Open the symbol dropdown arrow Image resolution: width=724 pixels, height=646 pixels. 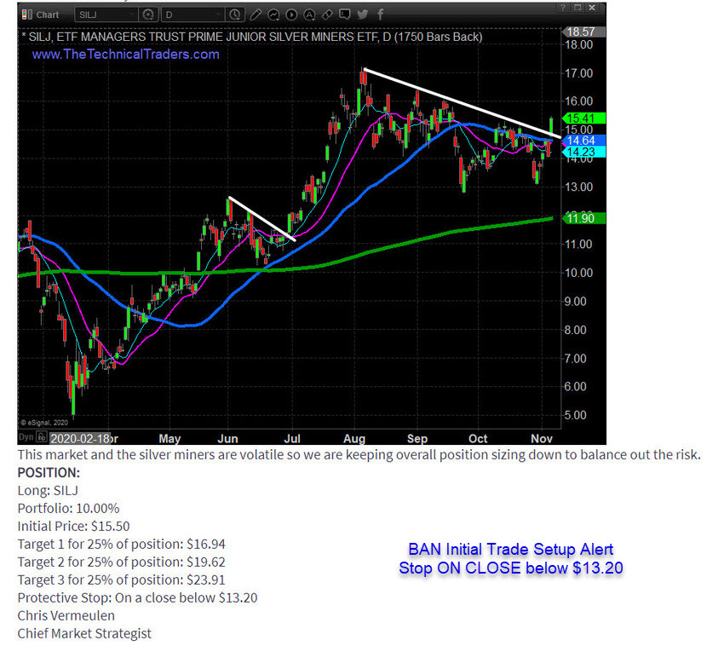tap(133, 14)
